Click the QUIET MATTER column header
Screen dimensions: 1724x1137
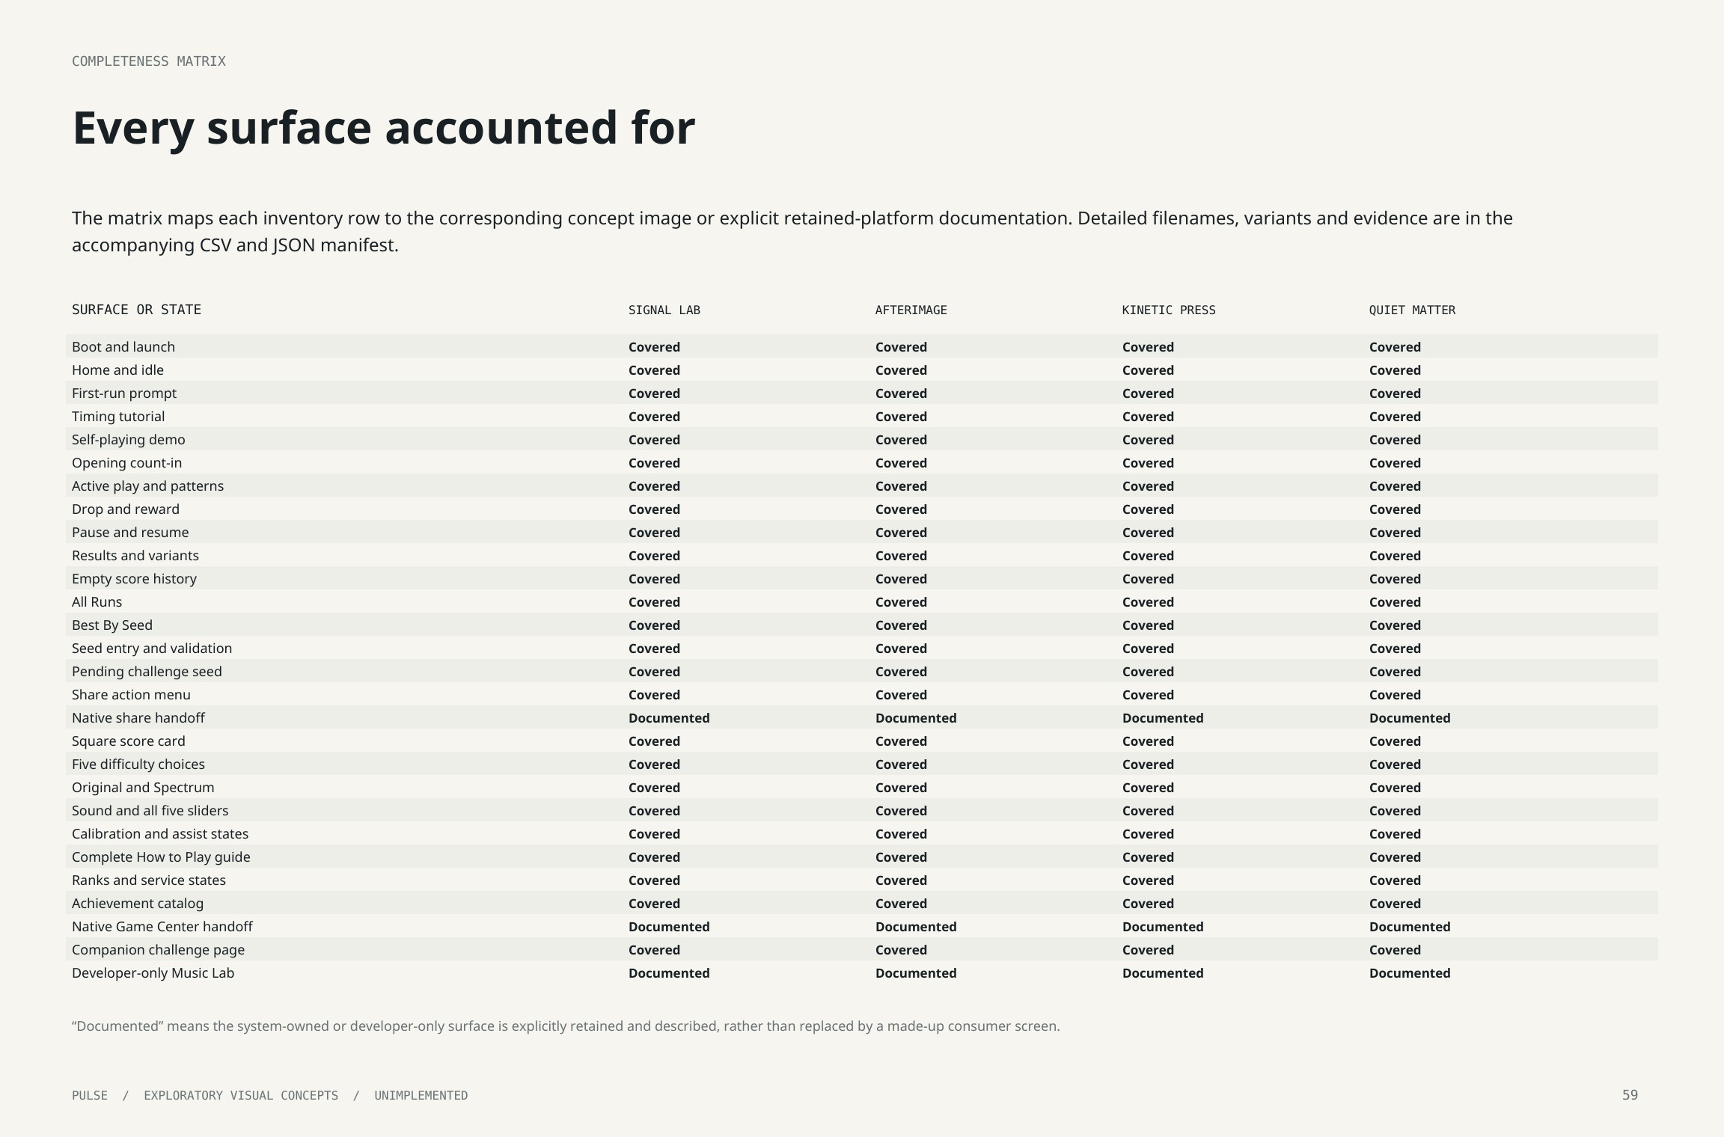[x=1412, y=310]
